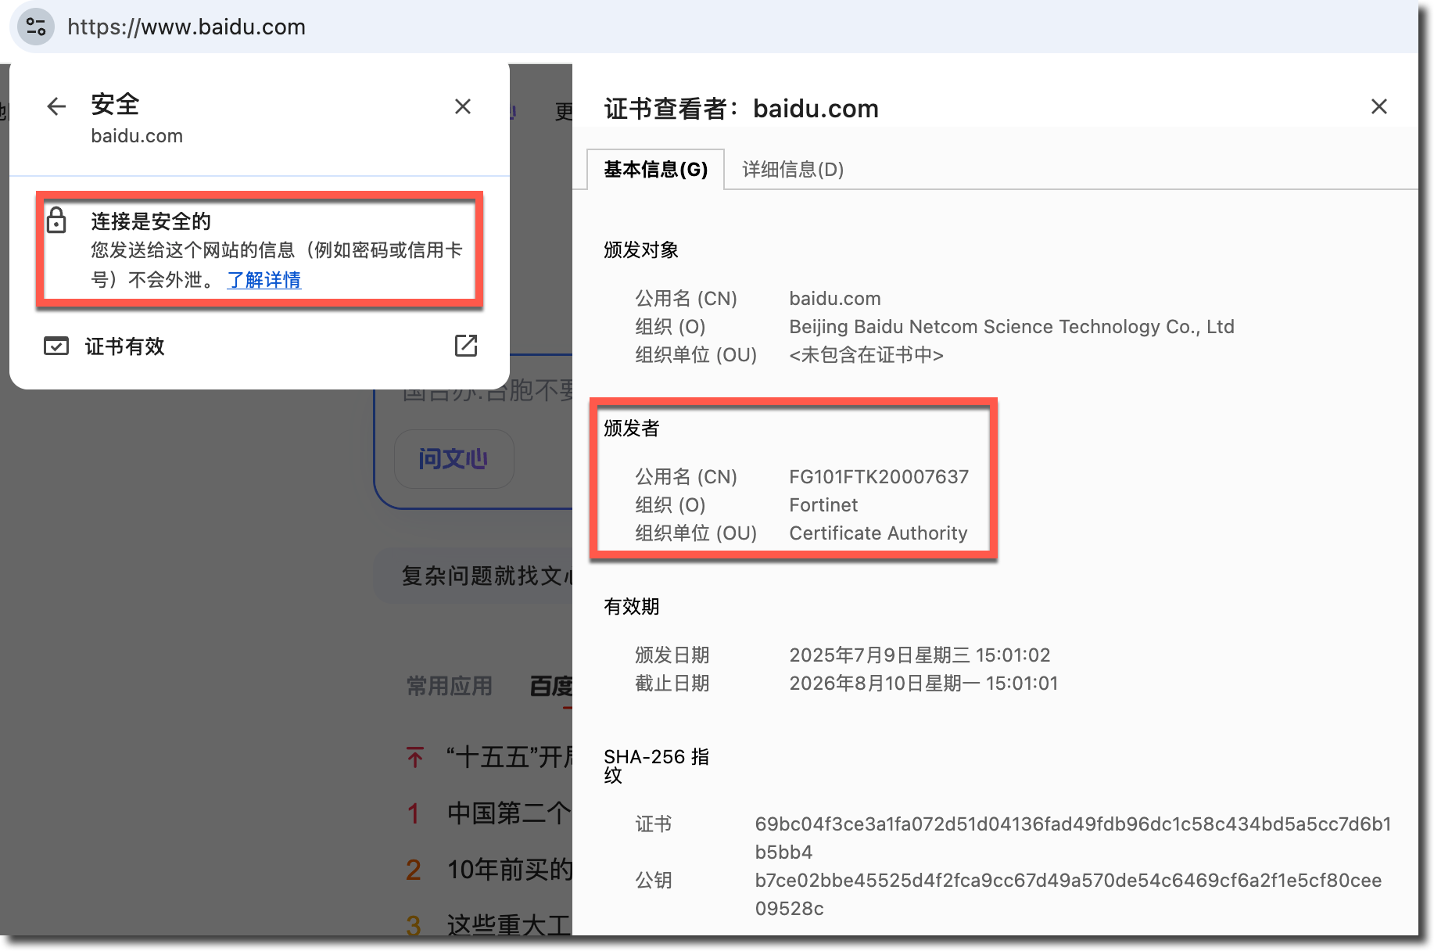The width and height of the screenshot is (1434, 951).
Task: Open the 了解详情 learn more link
Action: tap(263, 280)
